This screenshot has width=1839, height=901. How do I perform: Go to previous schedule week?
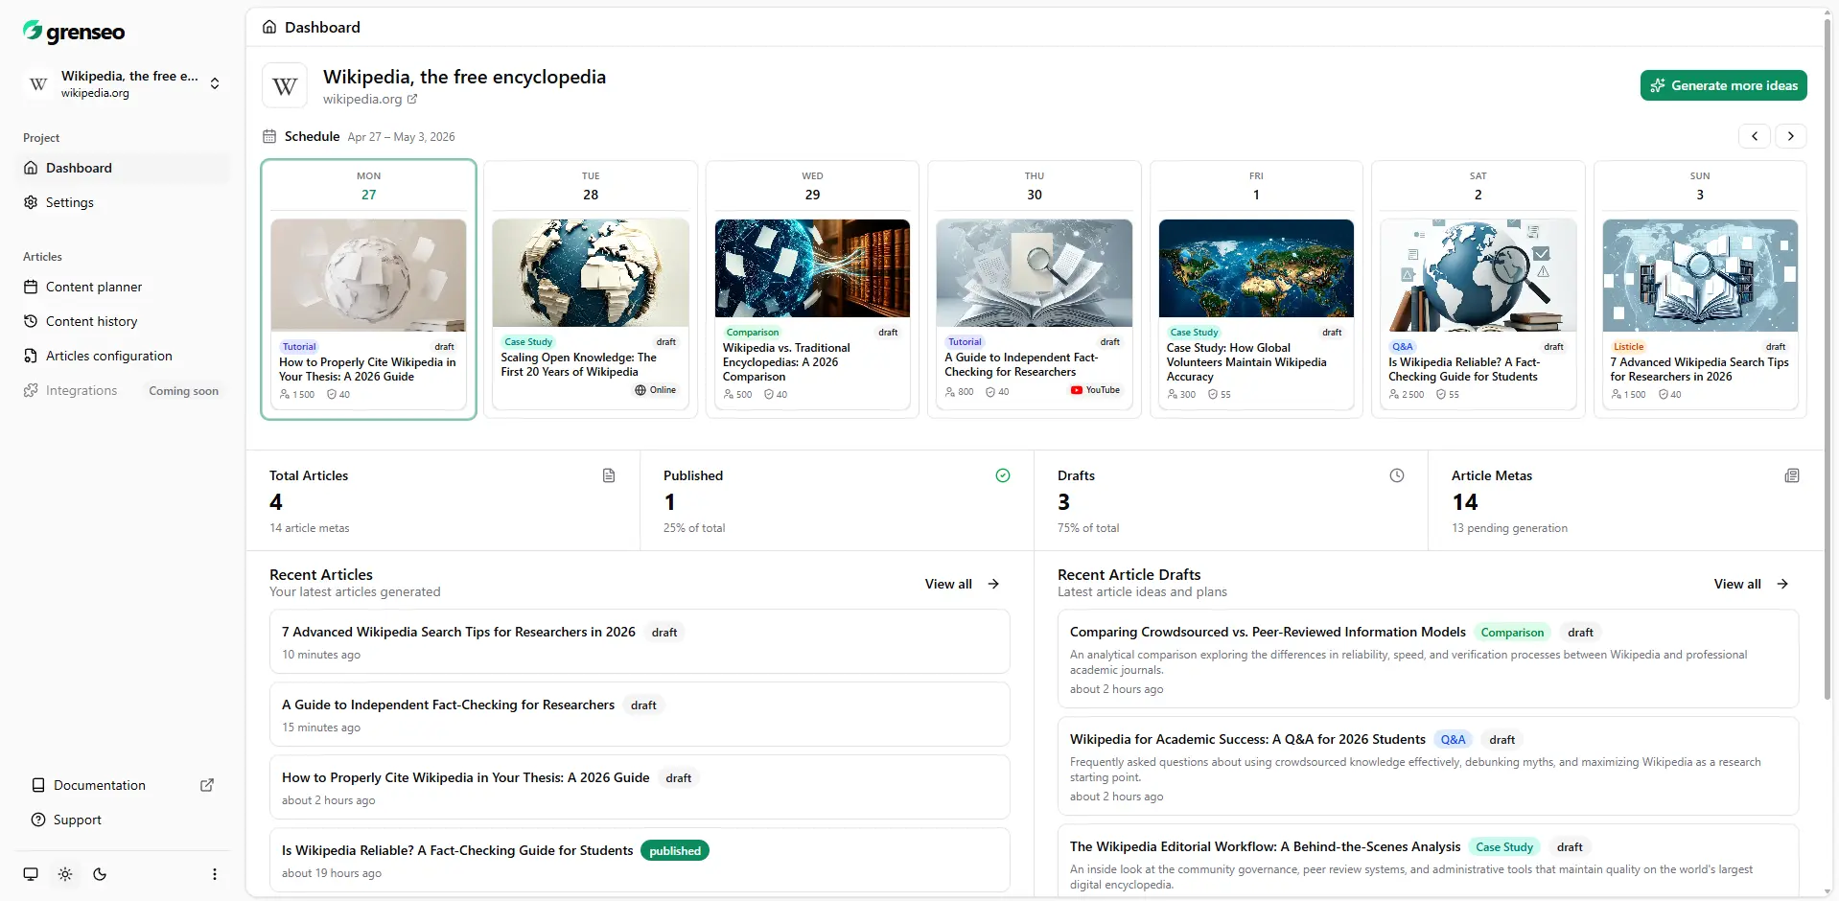(x=1755, y=136)
